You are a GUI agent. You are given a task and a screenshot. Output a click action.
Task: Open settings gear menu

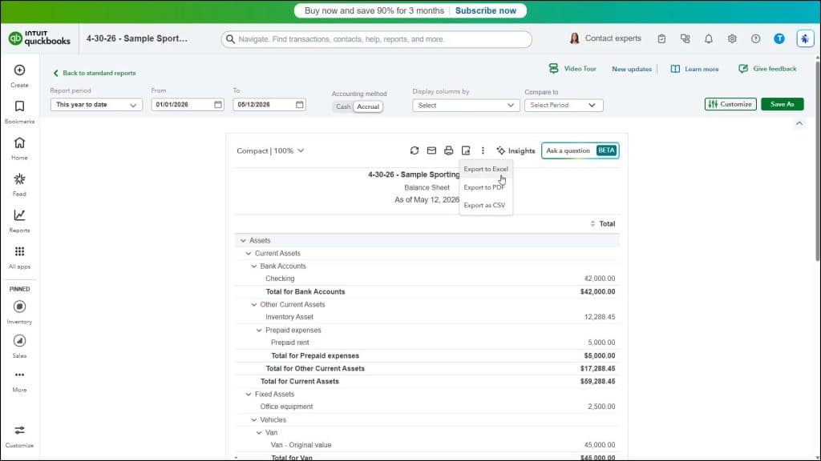(732, 38)
